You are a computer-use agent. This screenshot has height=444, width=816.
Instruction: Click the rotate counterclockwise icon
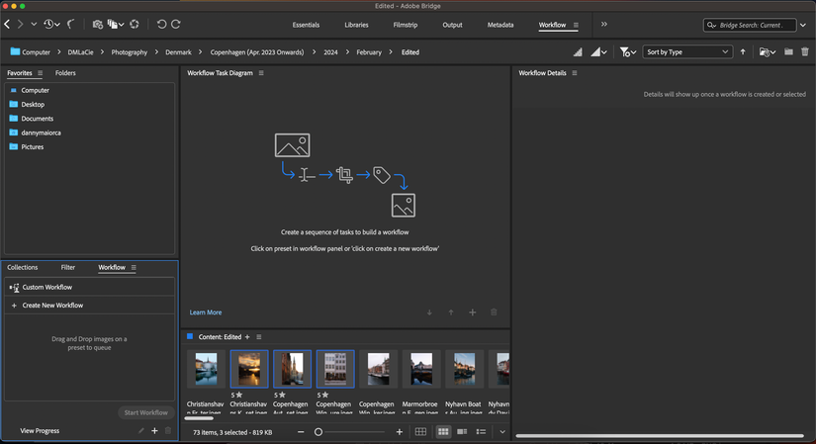click(161, 24)
